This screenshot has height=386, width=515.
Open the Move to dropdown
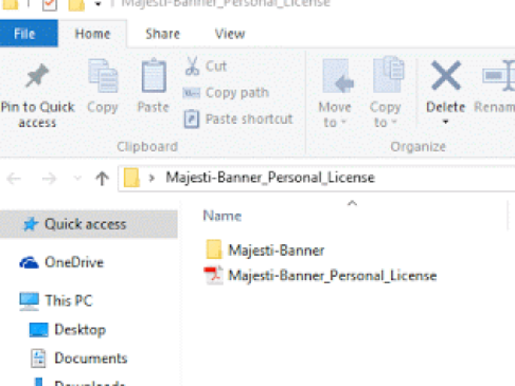tap(335, 115)
